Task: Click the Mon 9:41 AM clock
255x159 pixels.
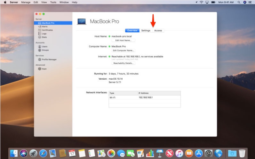Action: 226,2
